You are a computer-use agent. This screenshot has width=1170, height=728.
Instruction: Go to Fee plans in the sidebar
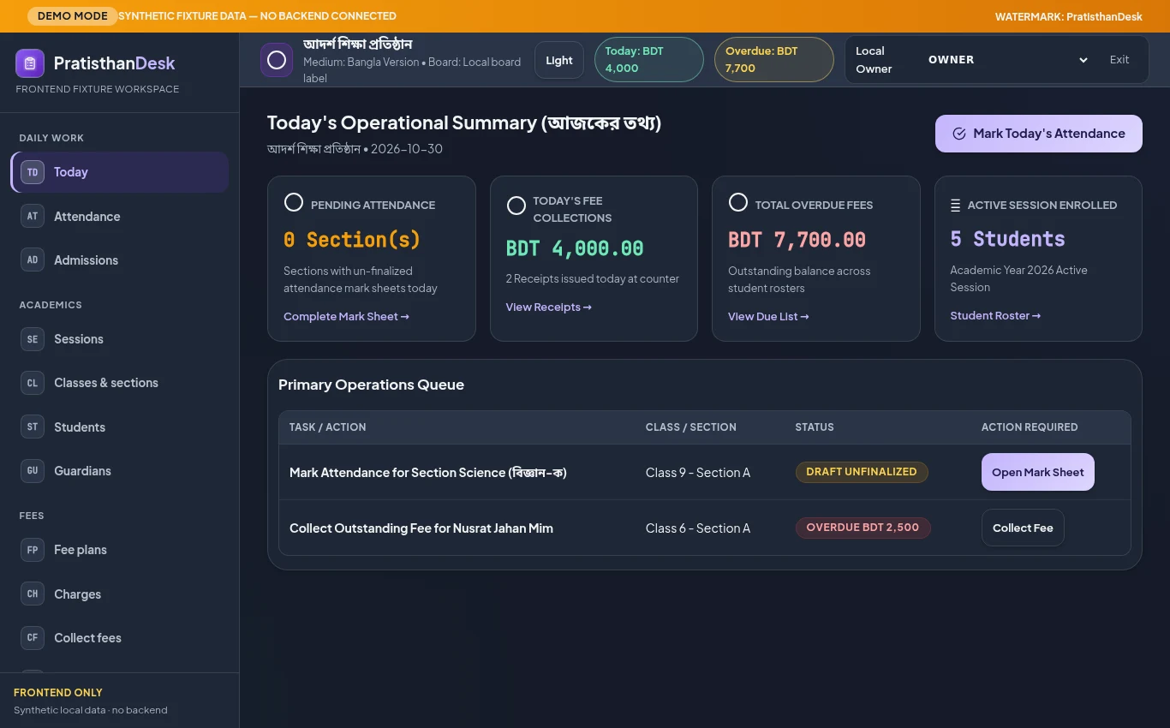119,550
